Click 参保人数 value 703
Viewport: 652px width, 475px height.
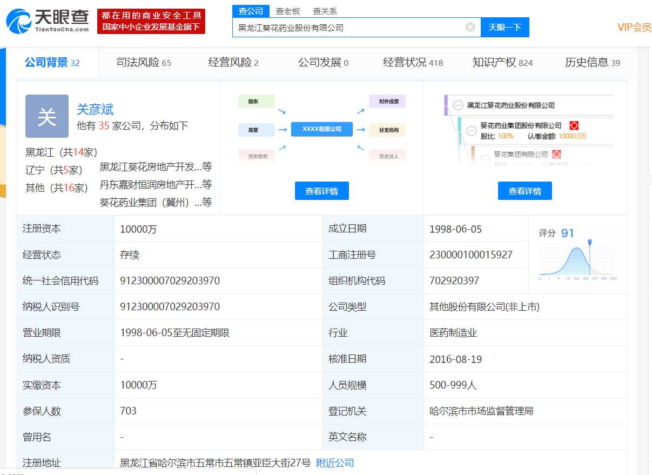click(x=128, y=411)
